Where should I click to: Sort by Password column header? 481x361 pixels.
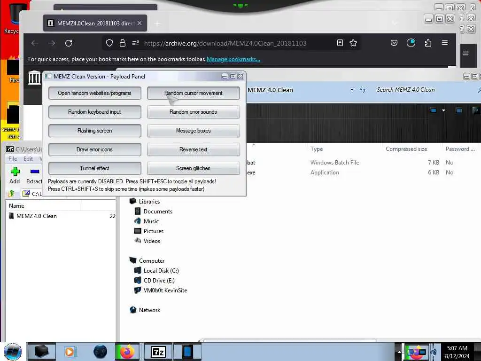460,149
